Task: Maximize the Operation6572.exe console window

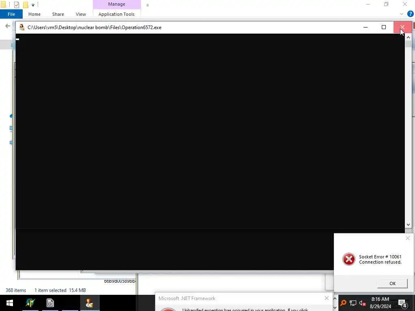Action: click(x=384, y=27)
